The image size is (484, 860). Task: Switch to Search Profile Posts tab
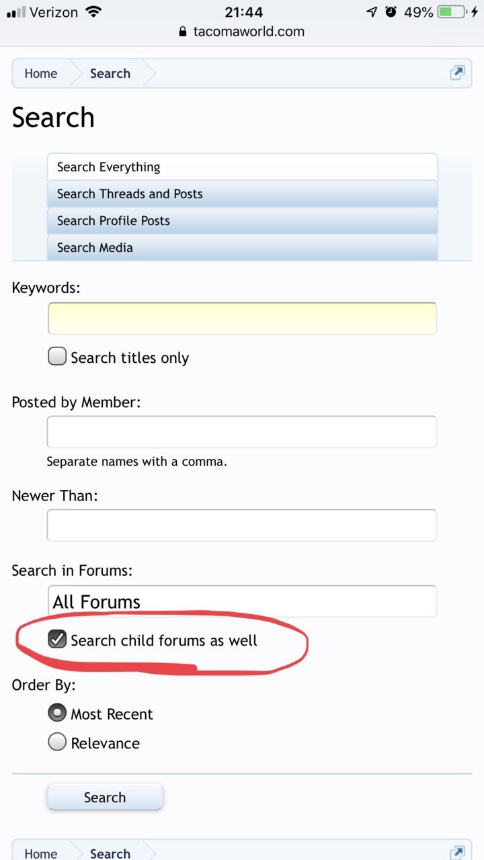[x=242, y=220]
